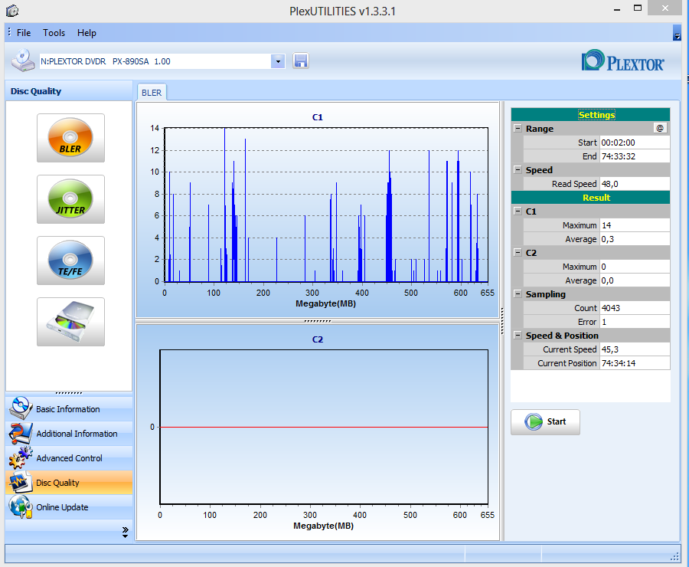
Task: Click the Disc Quality panel title
Action: pos(36,91)
